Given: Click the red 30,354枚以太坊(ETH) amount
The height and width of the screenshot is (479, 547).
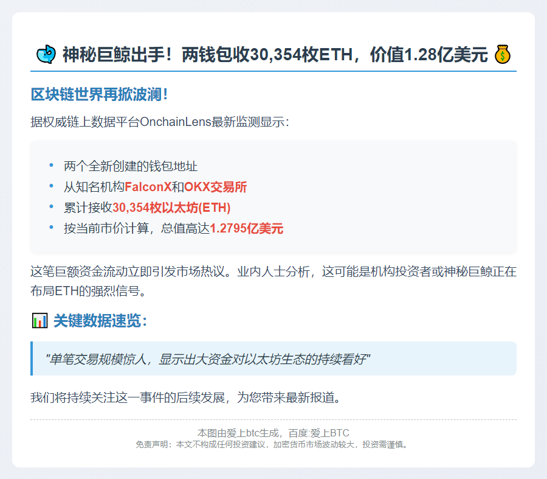Looking at the screenshot, I should pos(171,208).
